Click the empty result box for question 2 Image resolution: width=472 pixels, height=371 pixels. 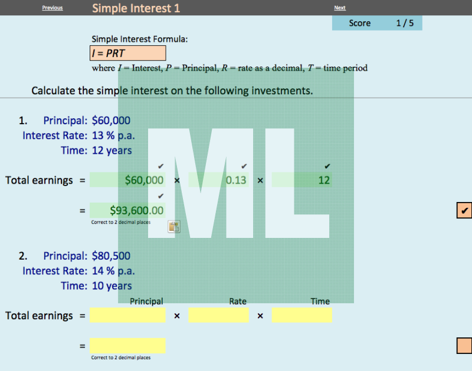(x=464, y=346)
